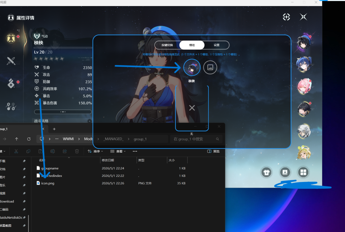Click the WWMI breadcrumb segment

tap(68, 139)
